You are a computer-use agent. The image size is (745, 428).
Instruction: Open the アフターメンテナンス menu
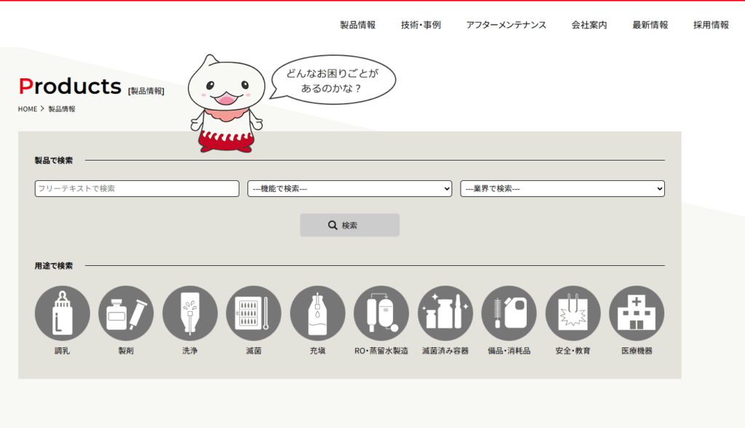(506, 25)
